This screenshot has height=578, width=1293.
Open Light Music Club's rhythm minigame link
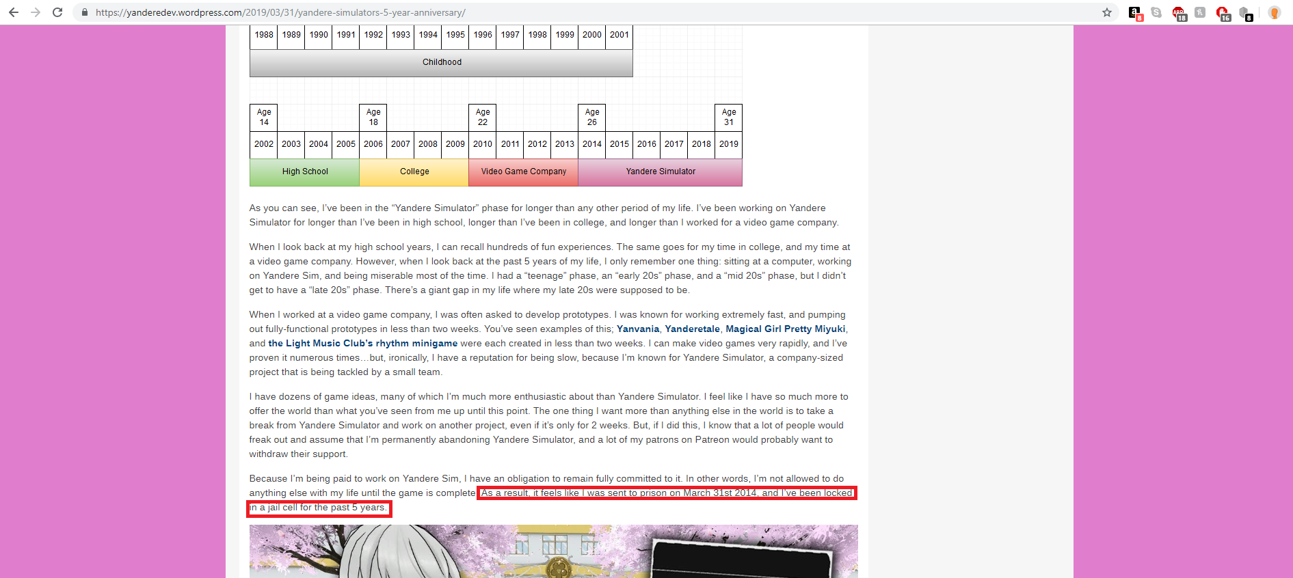[x=363, y=343]
